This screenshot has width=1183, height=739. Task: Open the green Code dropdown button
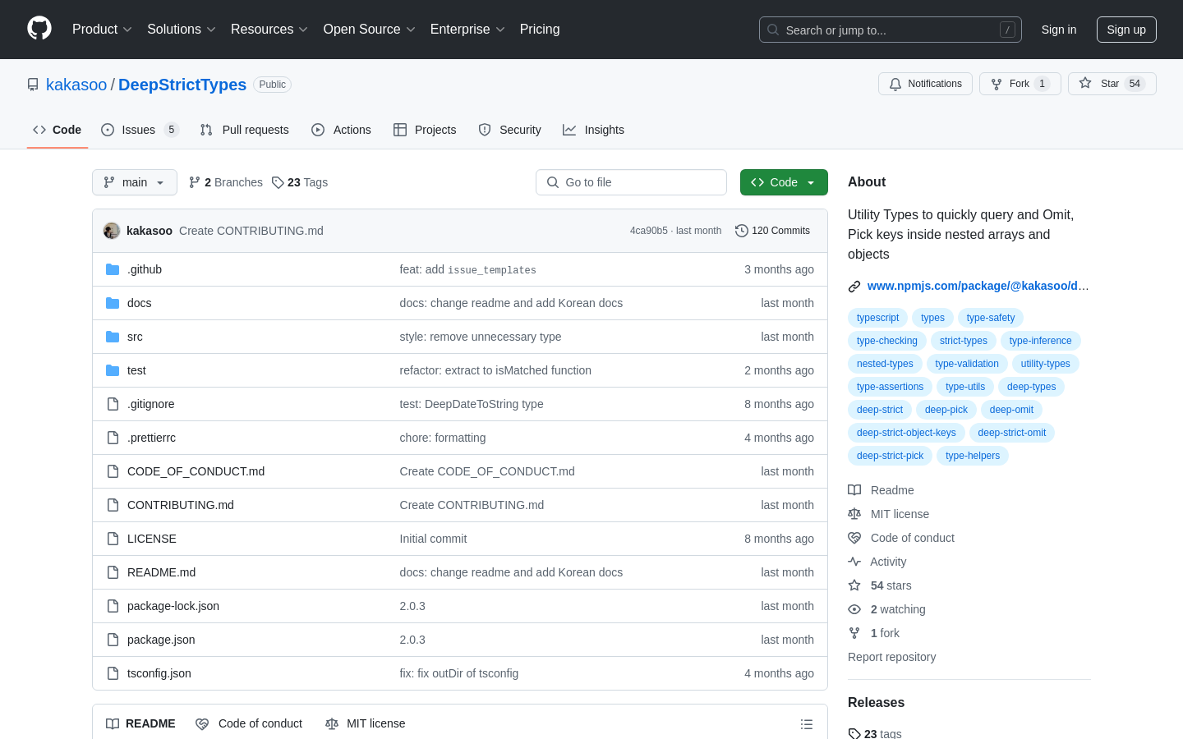pos(784,182)
